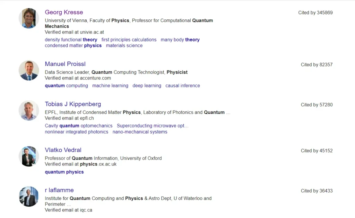
Task: Open the many body theory topic
Action: (x=180, y=40)
